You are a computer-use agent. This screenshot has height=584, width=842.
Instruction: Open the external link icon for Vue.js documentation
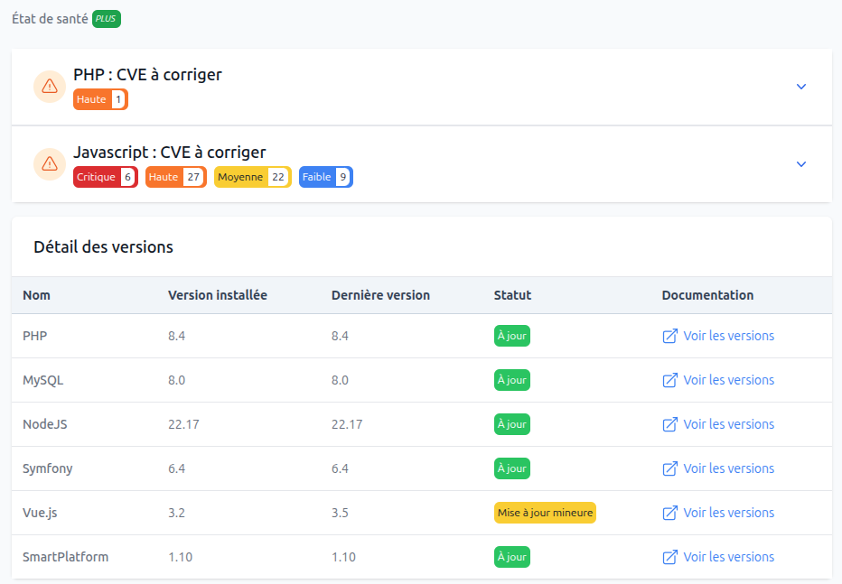[669, 512]
